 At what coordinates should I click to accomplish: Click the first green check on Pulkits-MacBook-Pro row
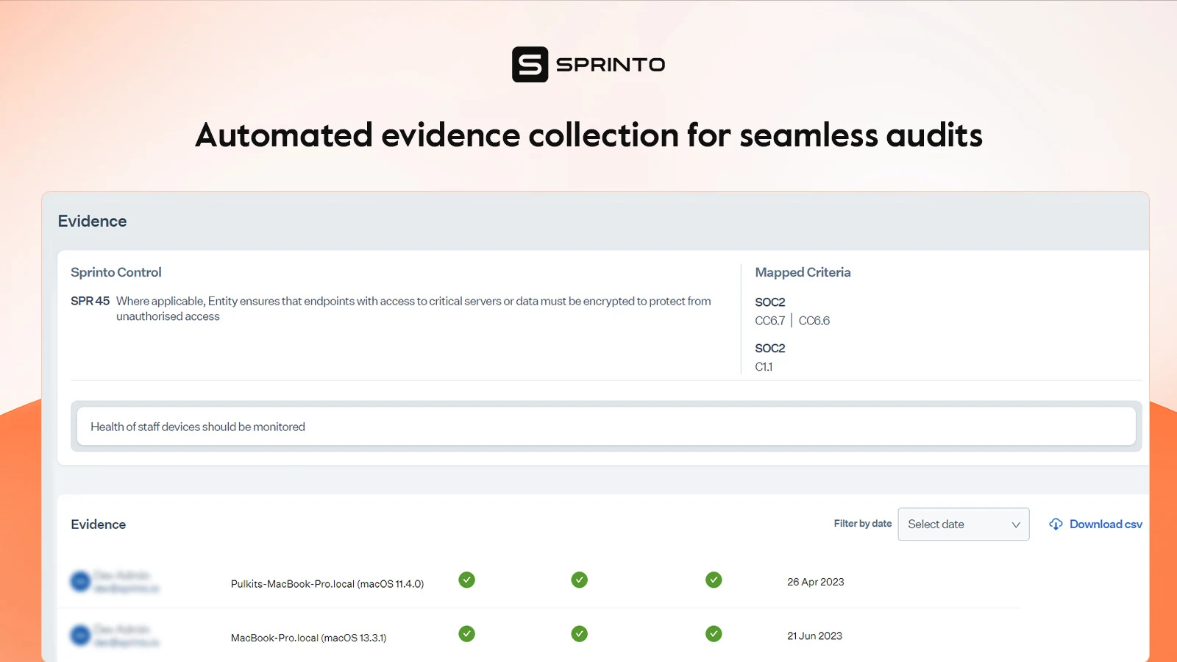[x=466, y=580]
